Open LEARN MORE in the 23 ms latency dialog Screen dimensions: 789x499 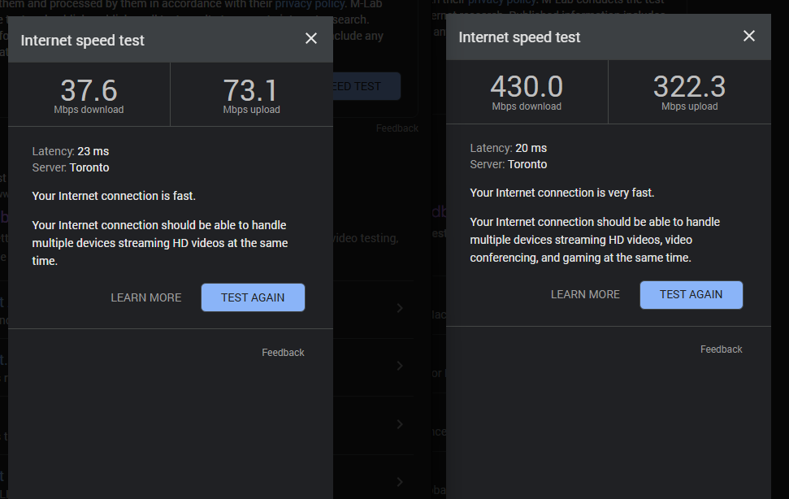(146, 297)
